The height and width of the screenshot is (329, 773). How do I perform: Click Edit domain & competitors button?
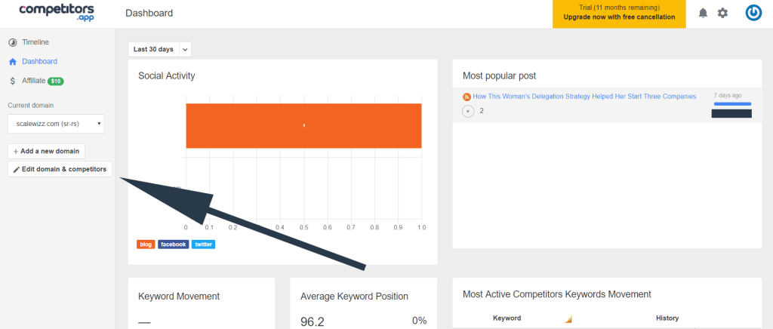(60, 169)
